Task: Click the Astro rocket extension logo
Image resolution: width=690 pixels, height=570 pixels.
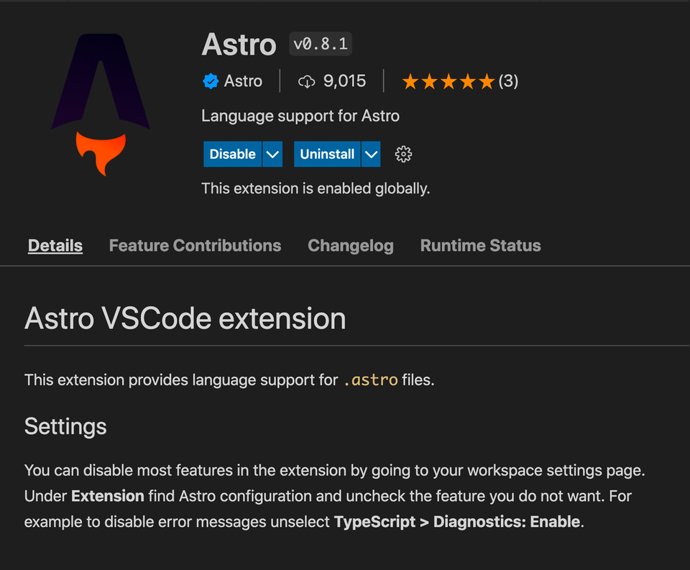Action: (101, 105)
